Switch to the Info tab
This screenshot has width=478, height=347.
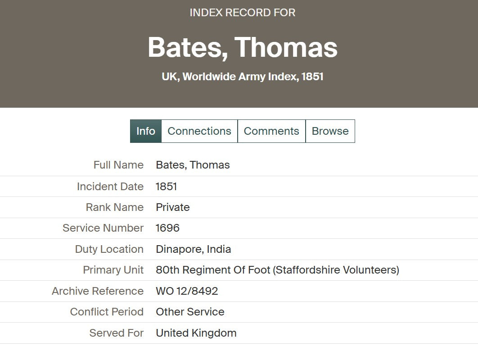(145, 131)
